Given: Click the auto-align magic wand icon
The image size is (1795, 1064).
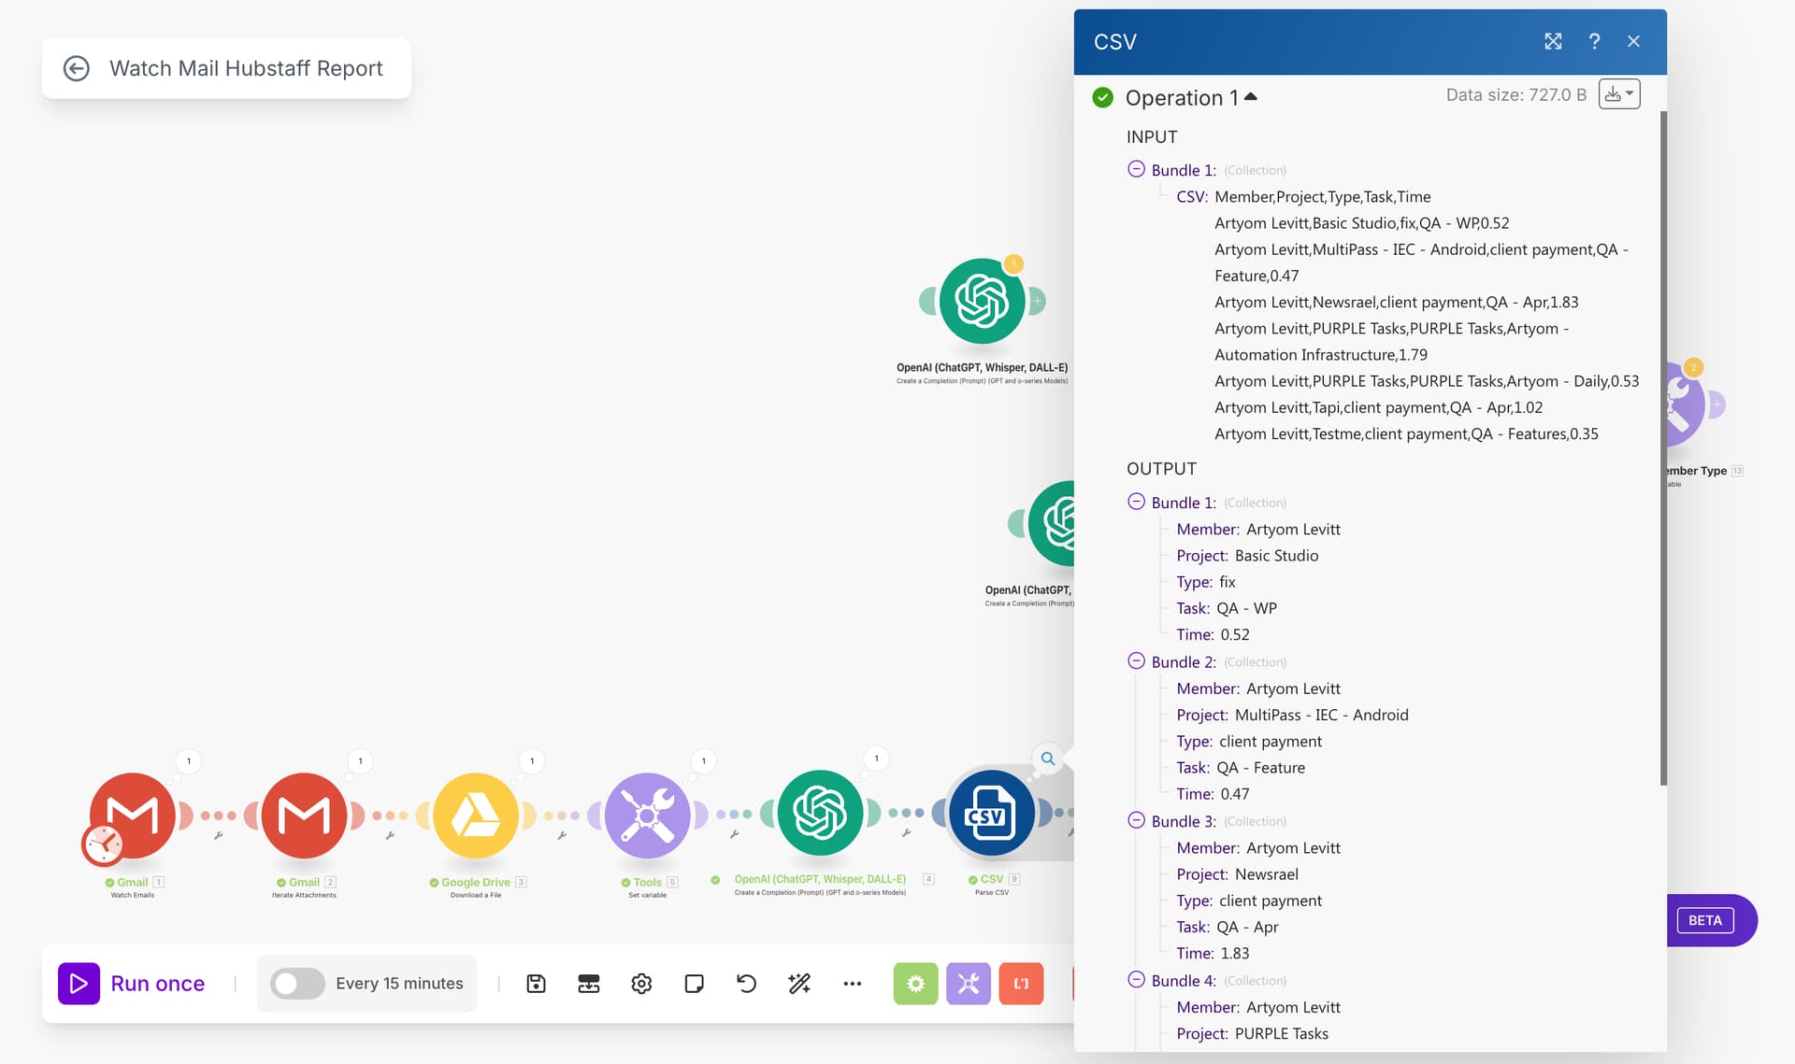Looking at the screenshot, I should pos(799,983).
